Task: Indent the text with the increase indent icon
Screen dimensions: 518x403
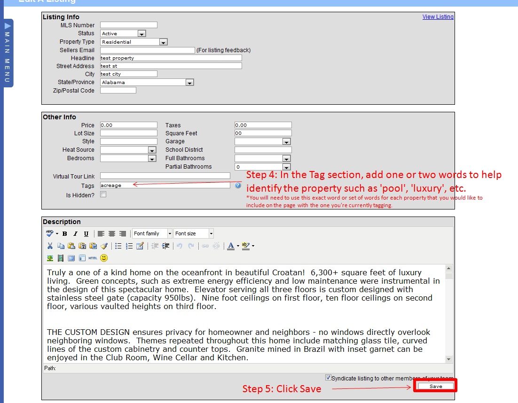Action: click(x=165, y=246)
